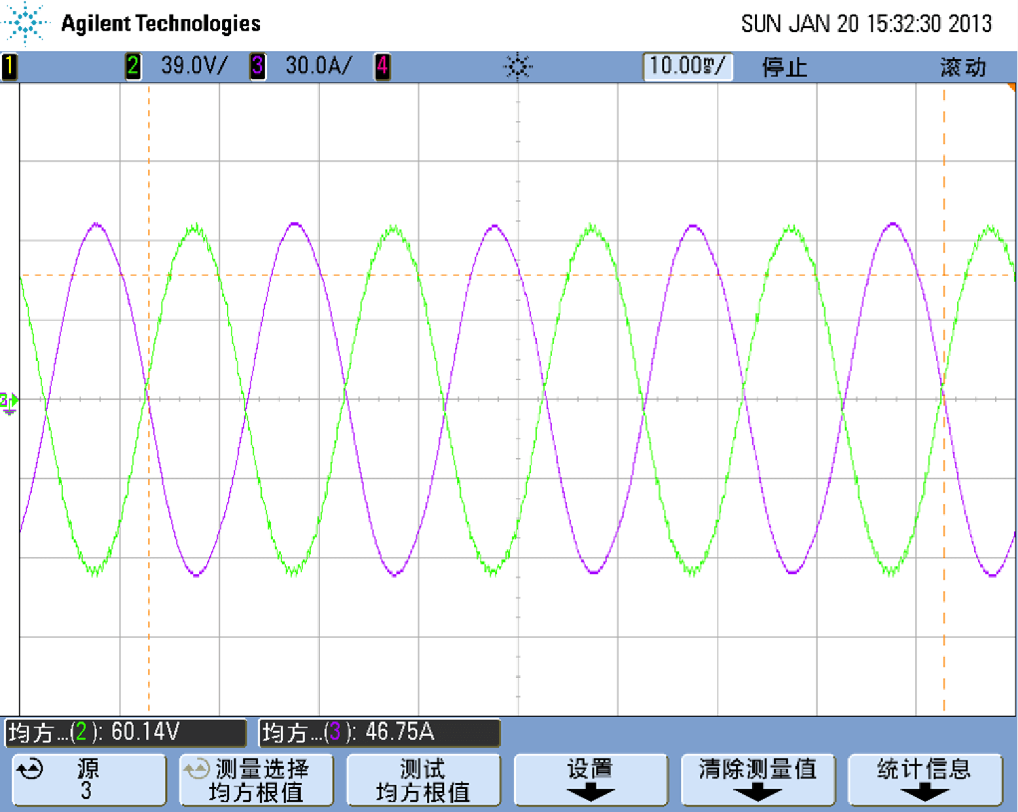Expand the 设置 settings submenu

(591, 779)
